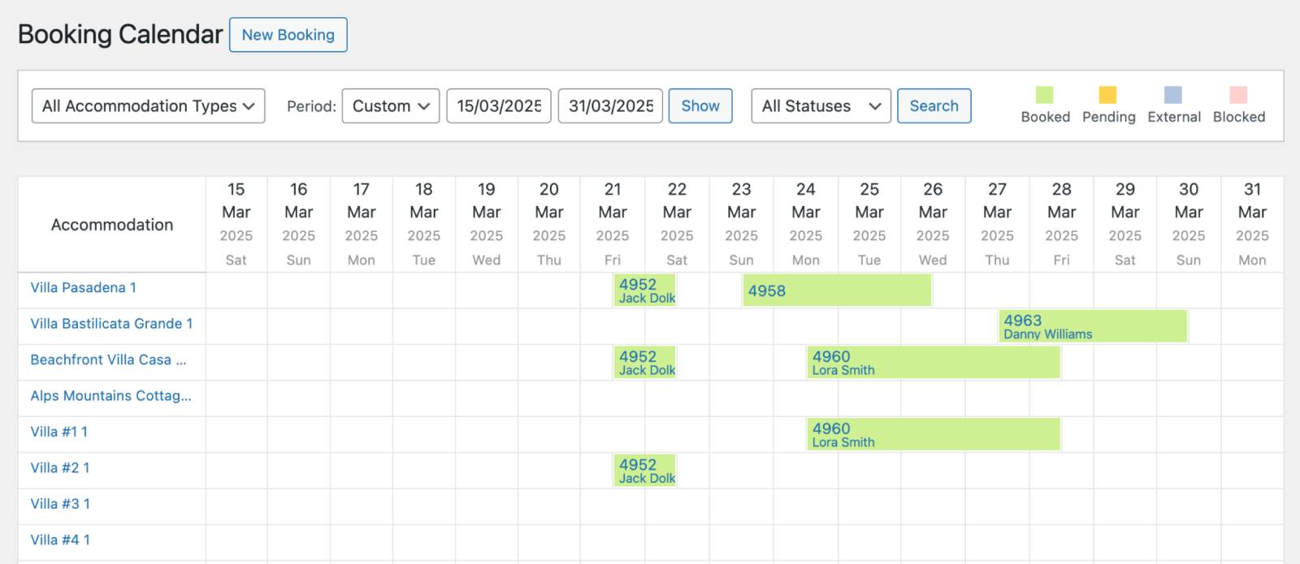Open the All Accommodation Types dropdown

148,106
